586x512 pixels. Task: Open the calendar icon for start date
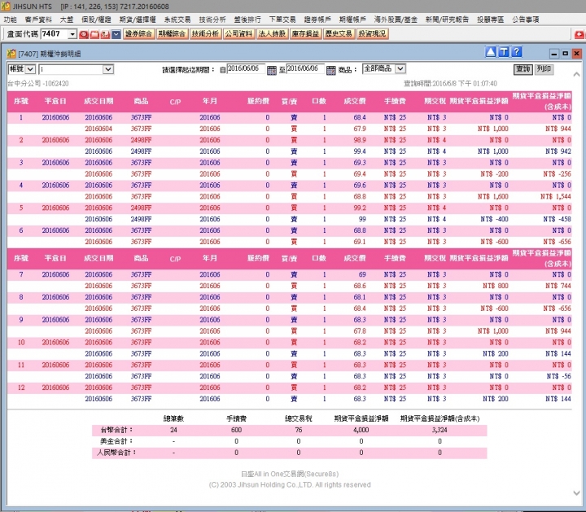[x=272, y=70]
